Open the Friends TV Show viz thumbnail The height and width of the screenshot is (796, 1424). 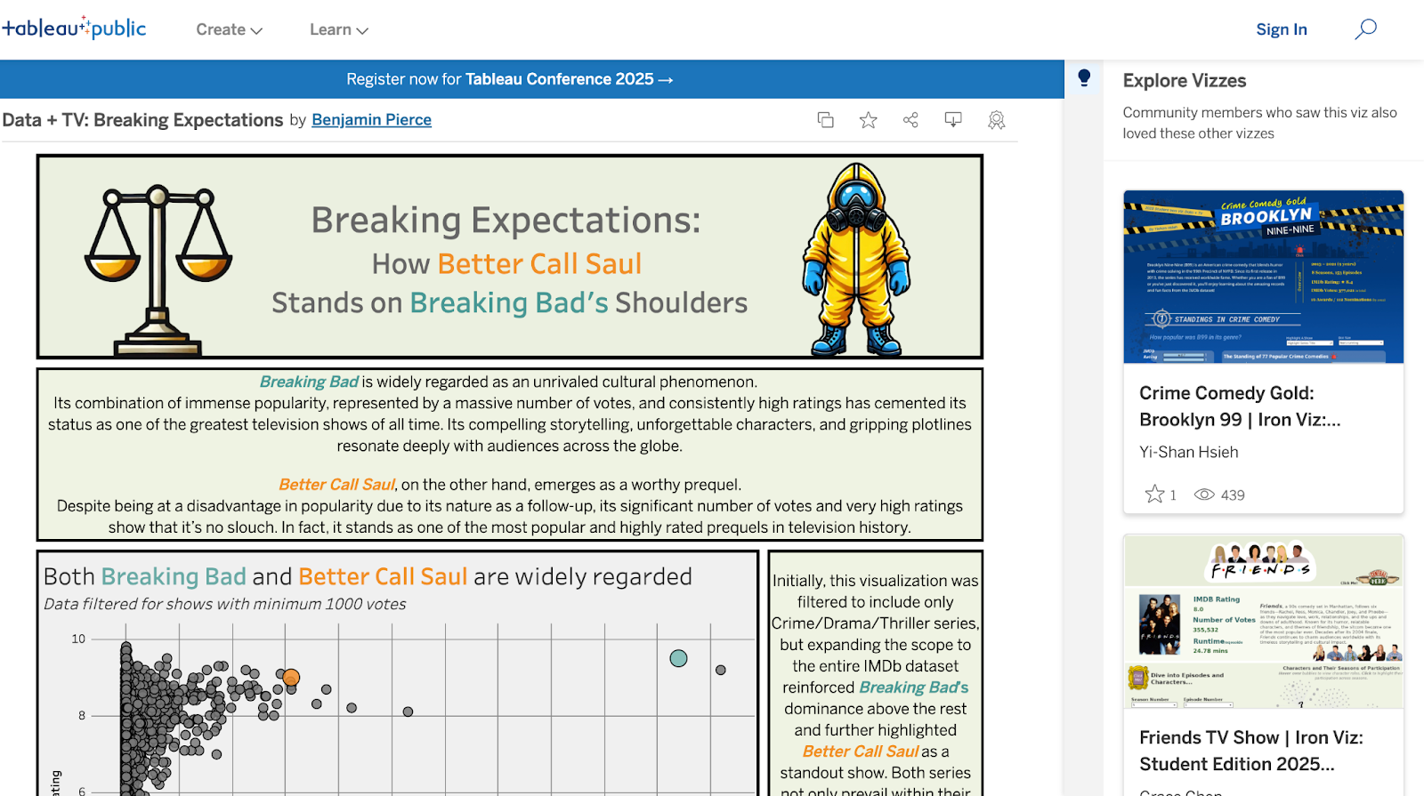tap(1263, 621)
